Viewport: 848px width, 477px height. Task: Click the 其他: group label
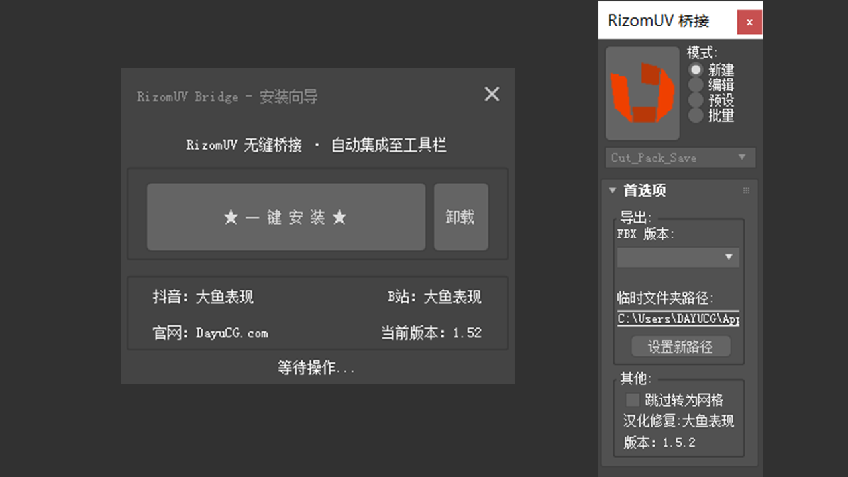(x=635, y=378)
